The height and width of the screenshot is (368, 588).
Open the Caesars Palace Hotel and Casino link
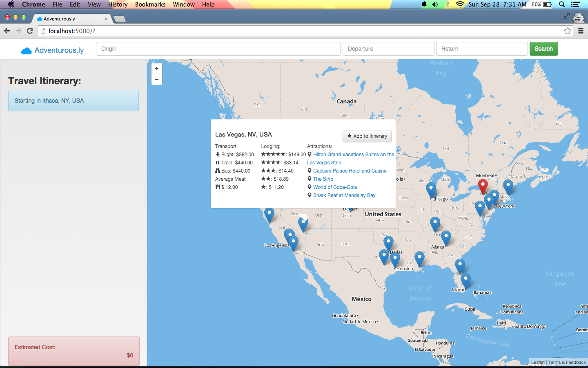[350, 171]
